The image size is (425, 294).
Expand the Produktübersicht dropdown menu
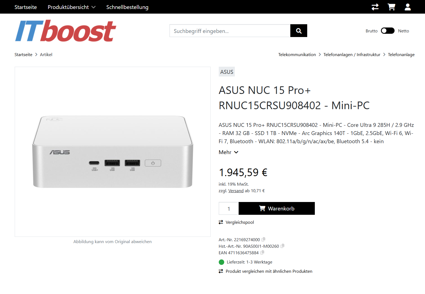click(72, 7)
